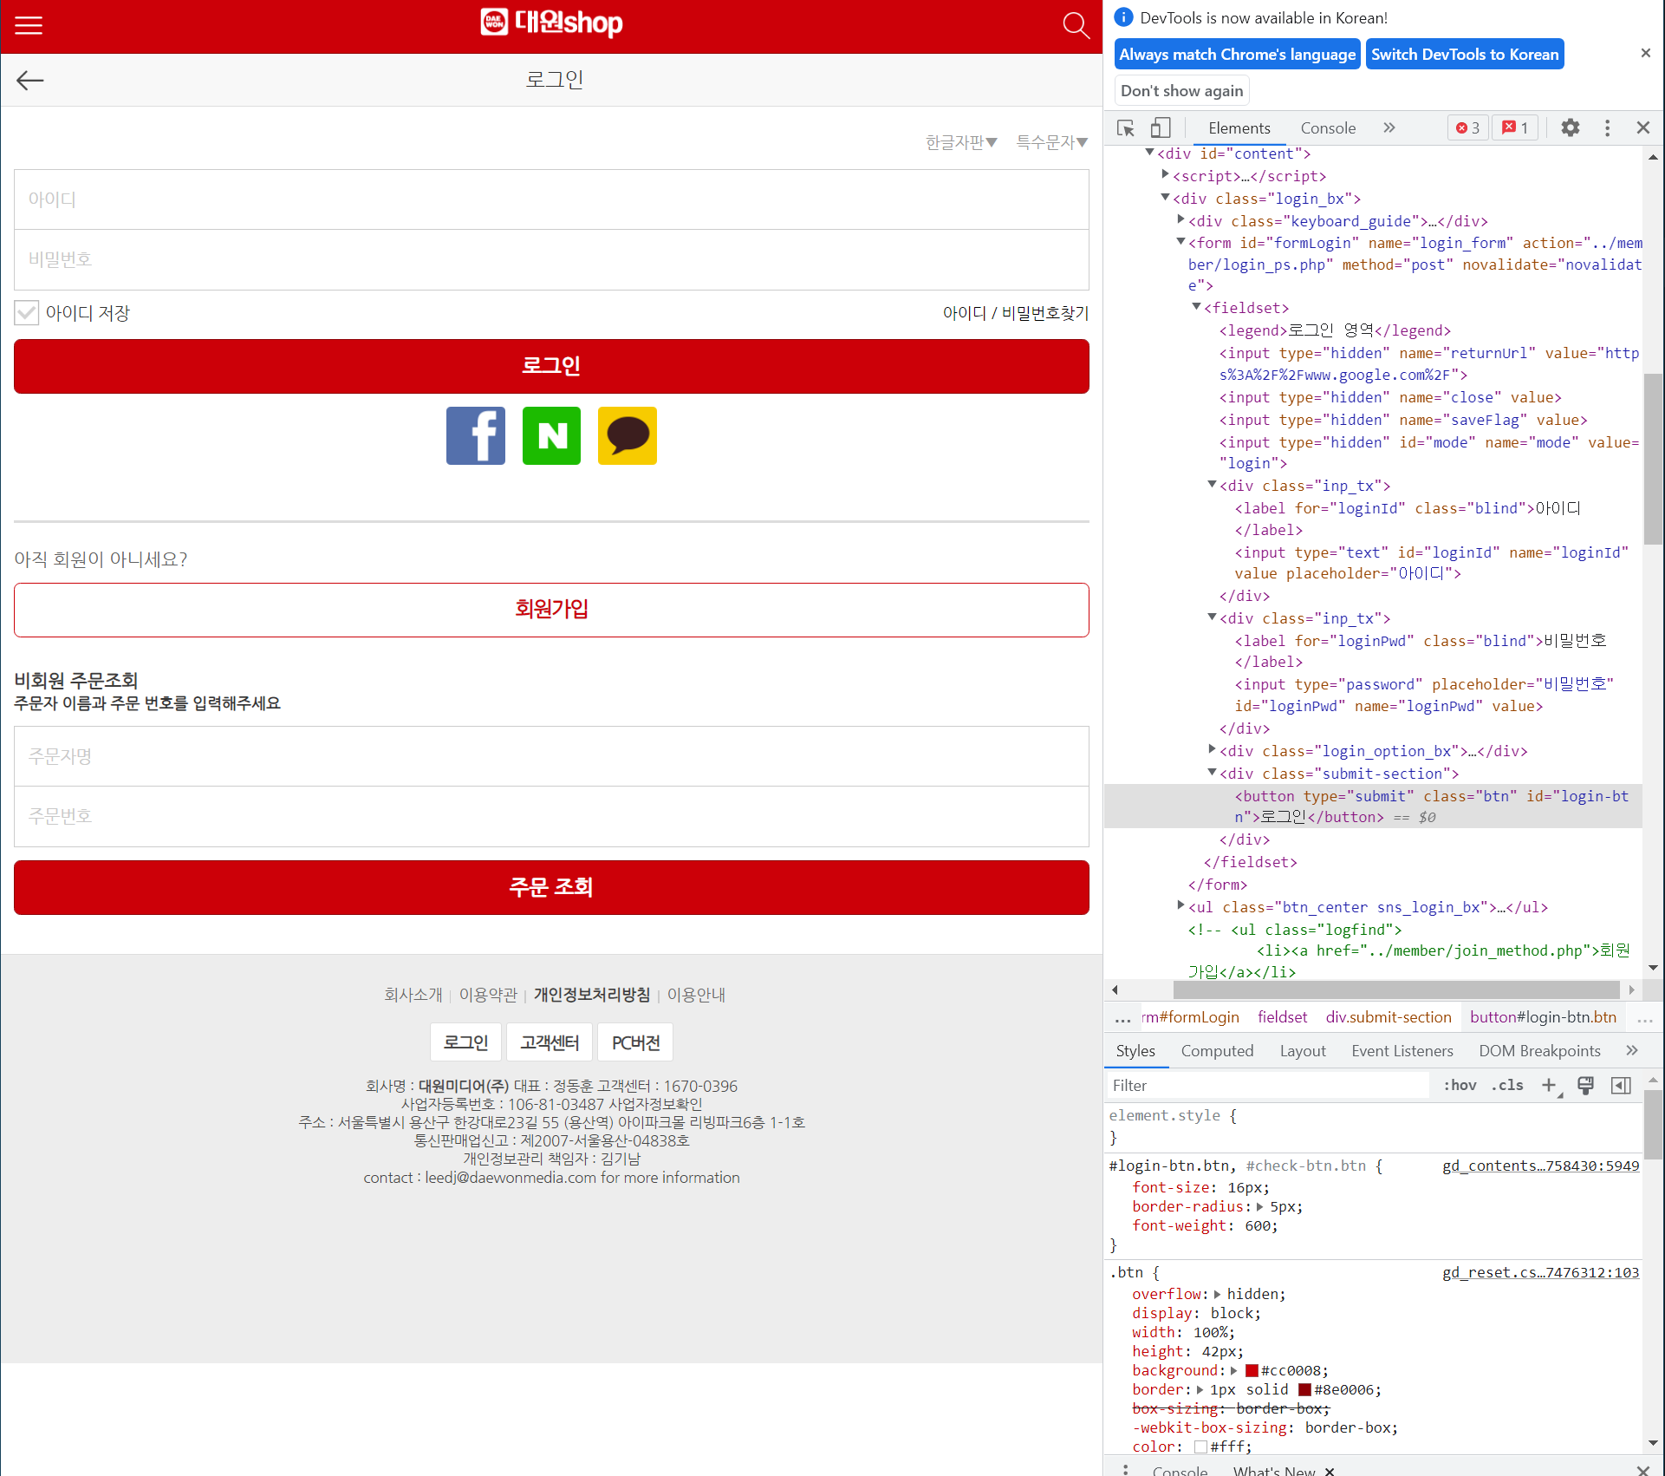Add new style rule plus icon
The width and height of the screenshot is (1665, 1476).
pyautogui.click(x=1550, y=1085)
